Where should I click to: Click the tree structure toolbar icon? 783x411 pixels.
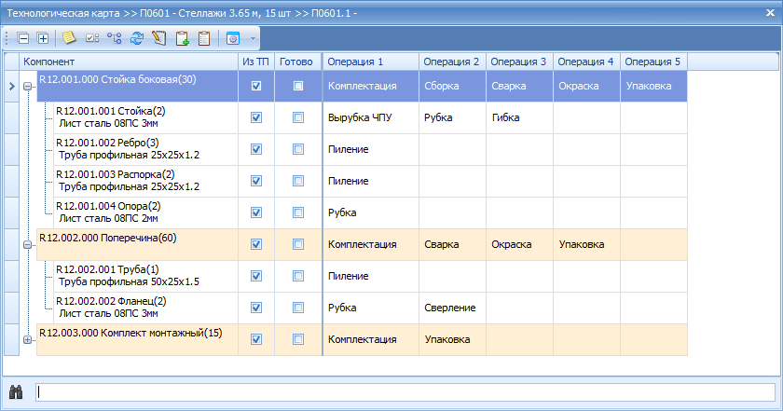(115, 38)
